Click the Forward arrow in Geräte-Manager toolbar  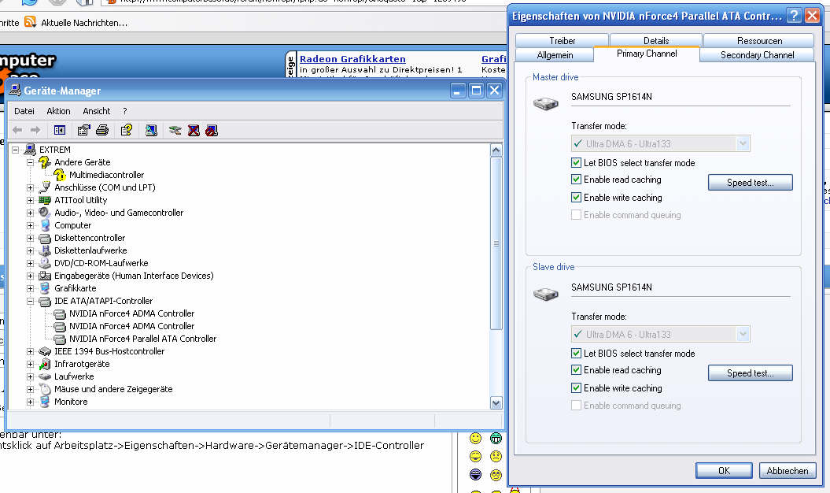[x=35, y=130]
